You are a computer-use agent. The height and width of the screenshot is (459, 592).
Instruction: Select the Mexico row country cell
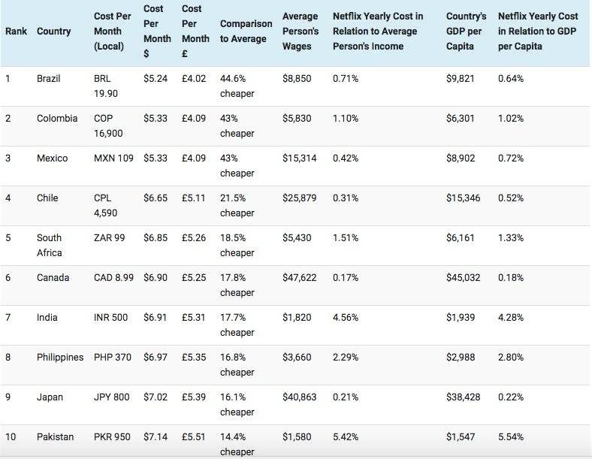point(52,159)
